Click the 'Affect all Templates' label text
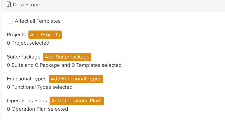 click(x=38, y=21)
